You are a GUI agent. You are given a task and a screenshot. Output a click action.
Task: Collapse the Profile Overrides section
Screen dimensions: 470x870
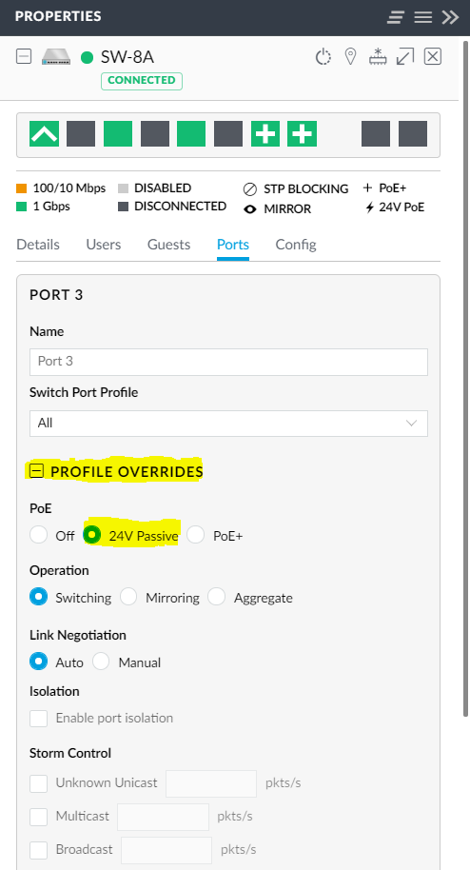[36, 471]
